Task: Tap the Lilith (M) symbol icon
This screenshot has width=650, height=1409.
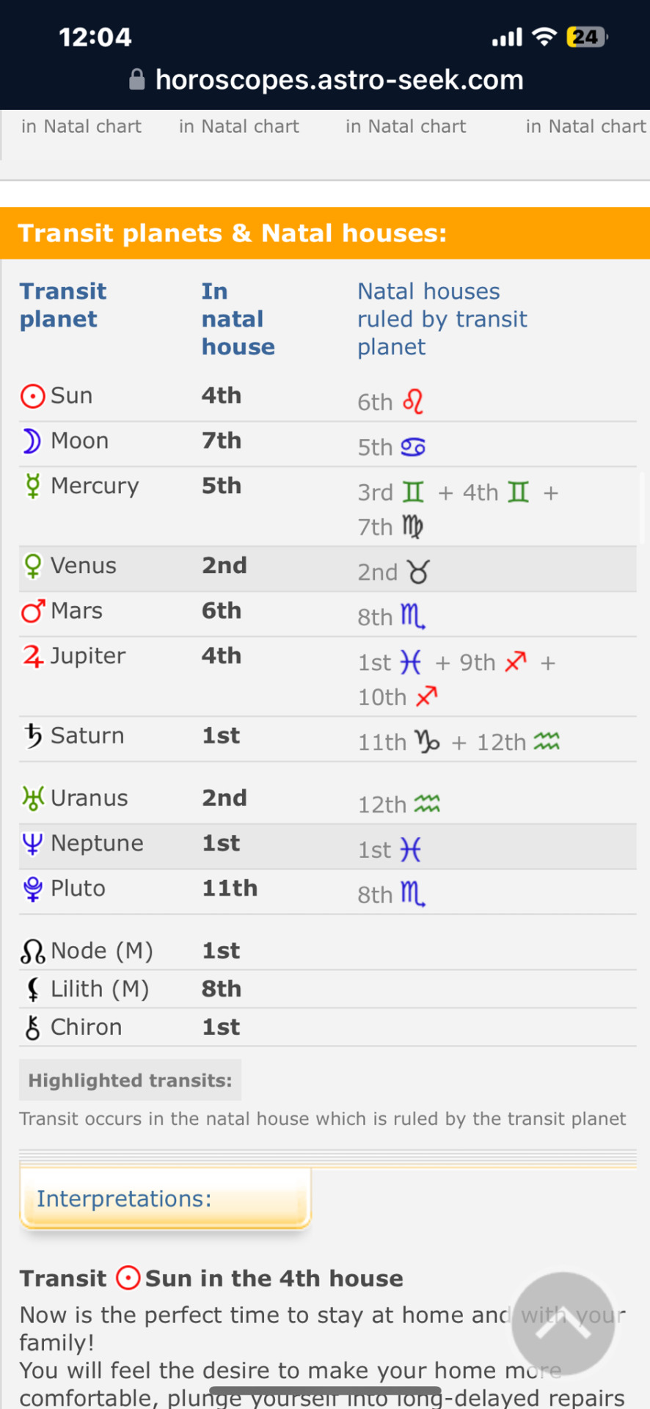Action: (x=32, y=989)
